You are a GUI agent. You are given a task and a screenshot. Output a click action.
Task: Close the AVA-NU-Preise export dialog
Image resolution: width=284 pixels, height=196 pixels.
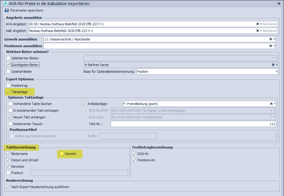[x=279, y=4]
